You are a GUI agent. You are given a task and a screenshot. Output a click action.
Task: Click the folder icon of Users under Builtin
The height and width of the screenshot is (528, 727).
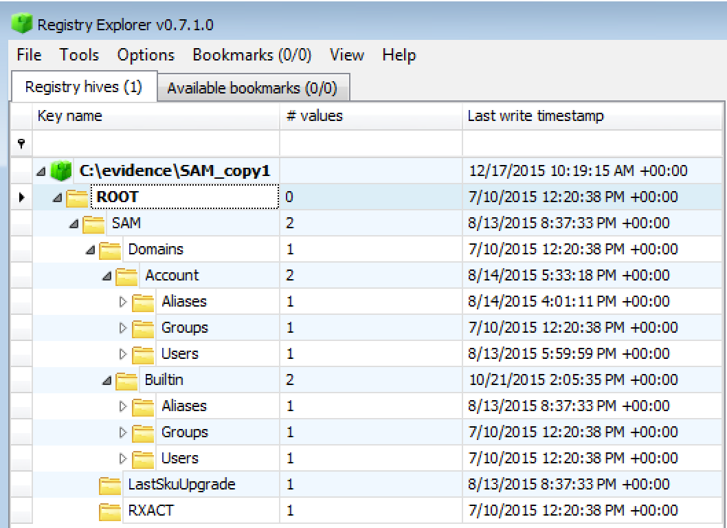click(x=143, y=459)
